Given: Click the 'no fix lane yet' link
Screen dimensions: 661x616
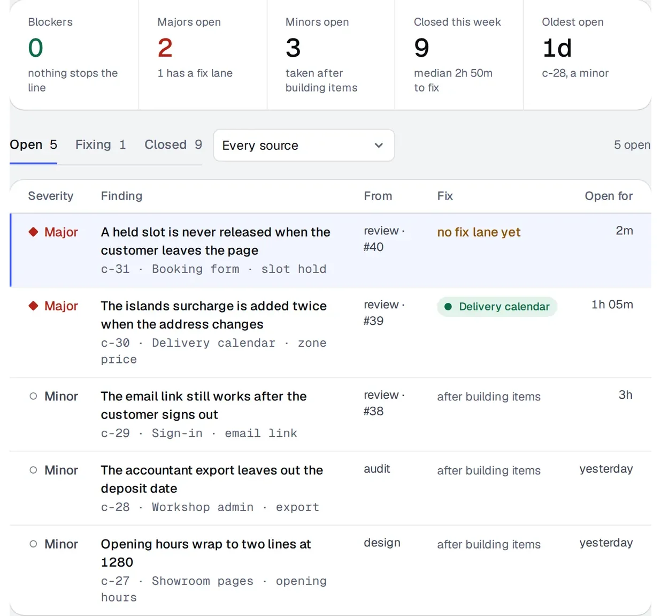Looking at the screenshot, I should [x=479, y=232].
